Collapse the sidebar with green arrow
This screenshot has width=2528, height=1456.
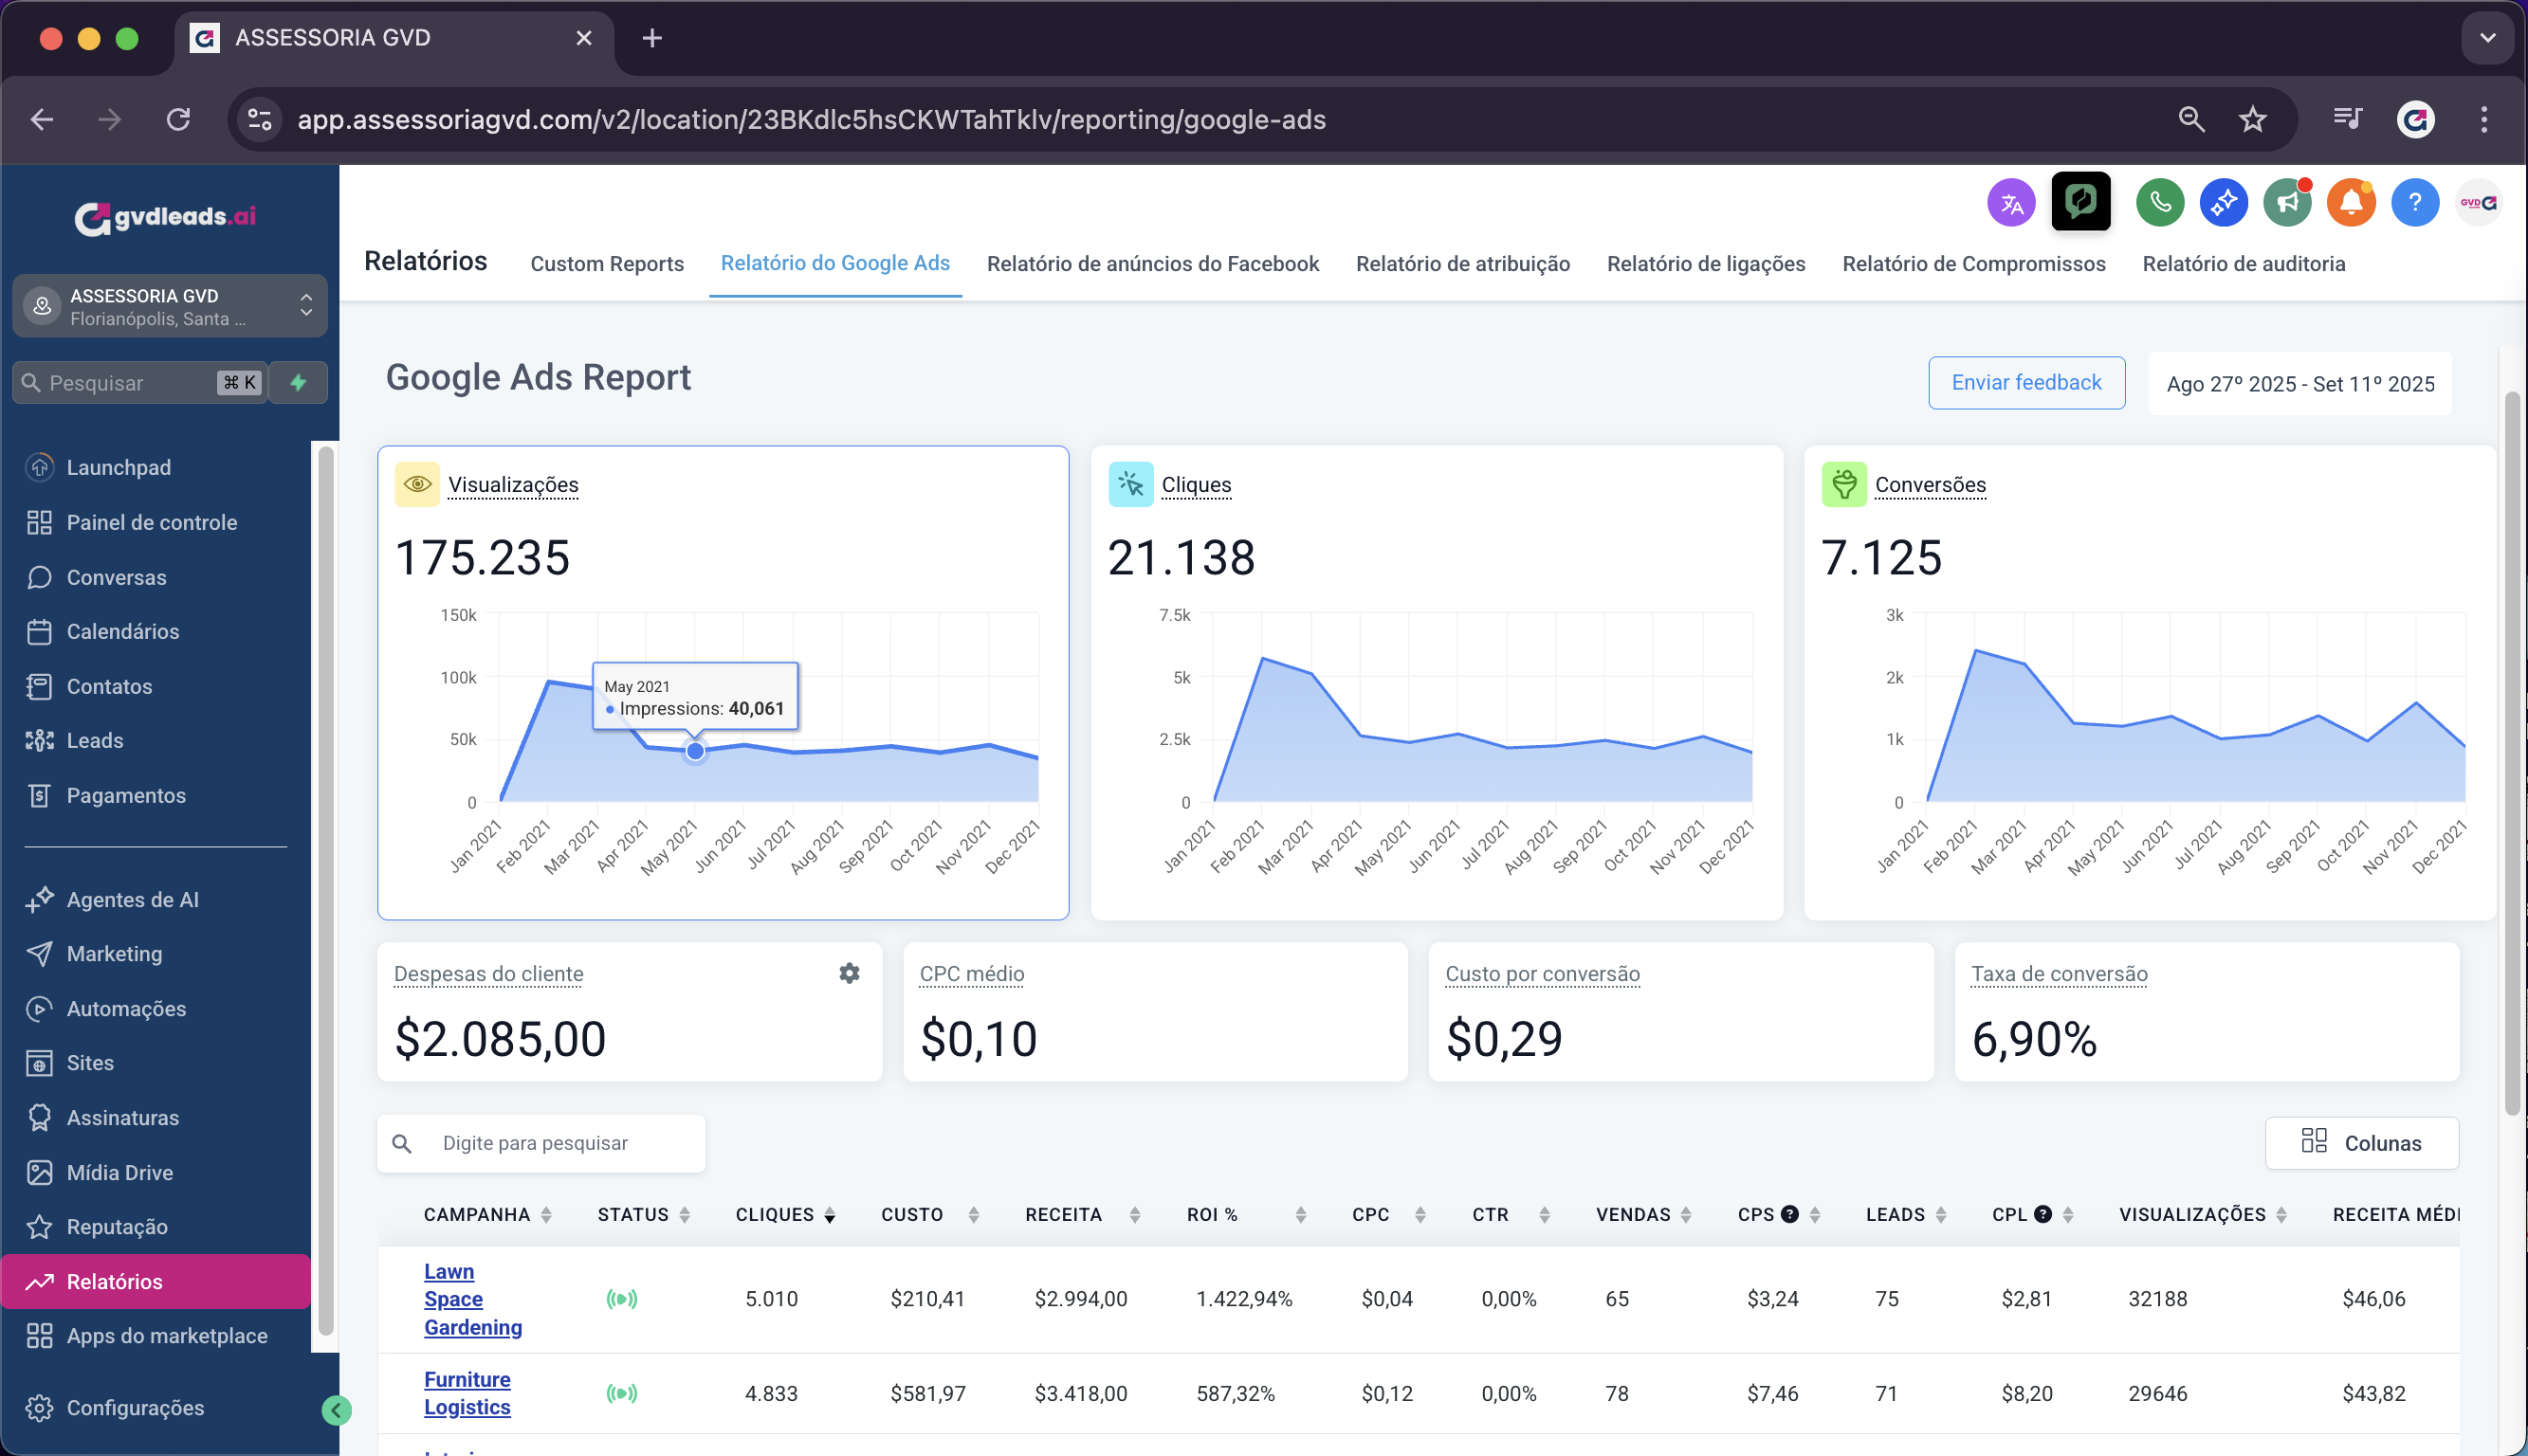[337, 1410]
